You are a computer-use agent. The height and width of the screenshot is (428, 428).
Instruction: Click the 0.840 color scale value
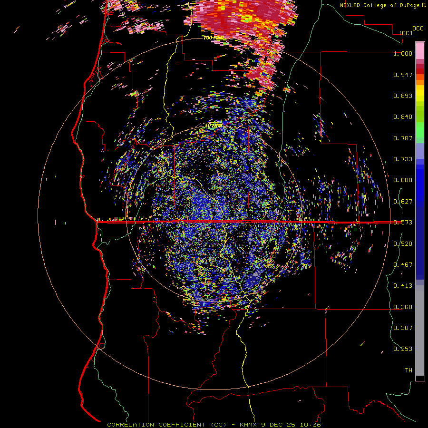(x=403, y=117)
